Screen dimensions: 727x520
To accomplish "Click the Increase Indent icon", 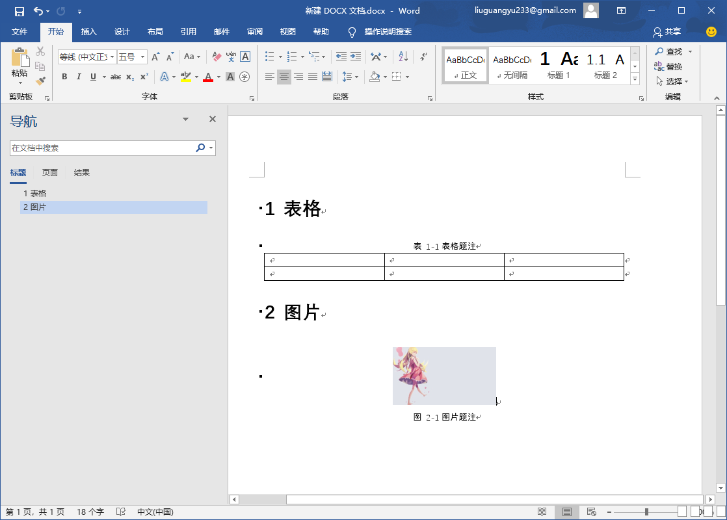I will [356, 57].
